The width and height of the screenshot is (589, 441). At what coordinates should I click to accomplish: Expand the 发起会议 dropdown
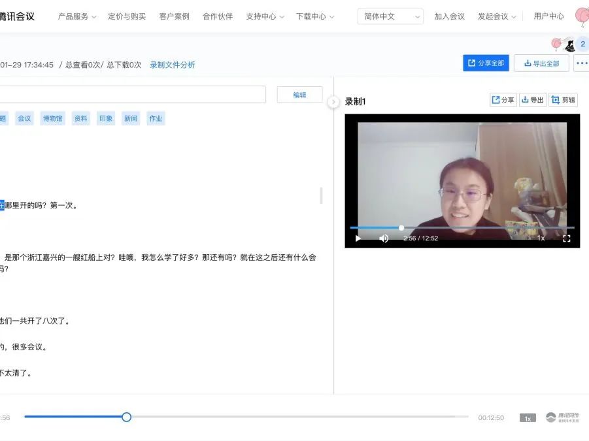(496, 16)
